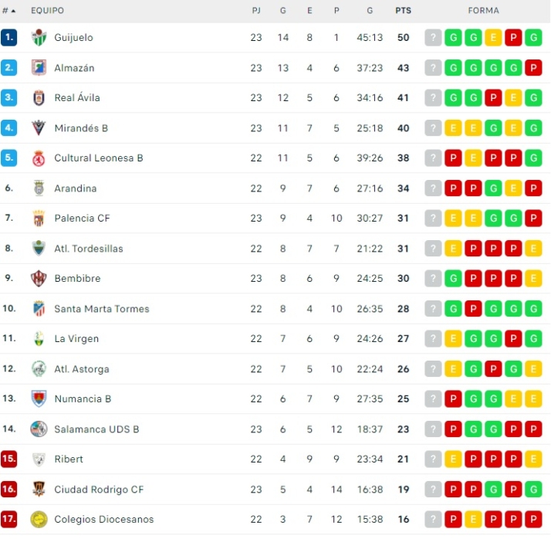Image resolution: width=551 pixels, height=539 pixels.
Task: Click Guijuelo's grey question mark next-match badge
Action: click(434, 38)
